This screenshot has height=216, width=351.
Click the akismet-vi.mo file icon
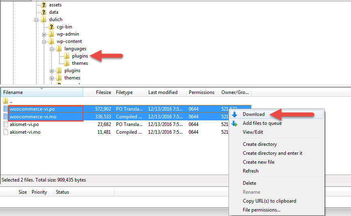tap(5, 132)
